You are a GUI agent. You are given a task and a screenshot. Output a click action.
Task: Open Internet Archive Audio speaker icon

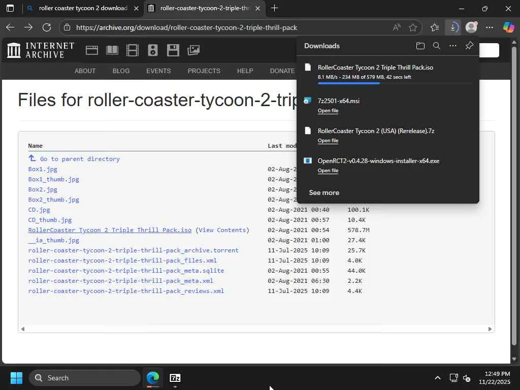(152, 50)
